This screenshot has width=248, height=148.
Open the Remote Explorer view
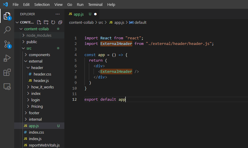(x=7, y=87)
